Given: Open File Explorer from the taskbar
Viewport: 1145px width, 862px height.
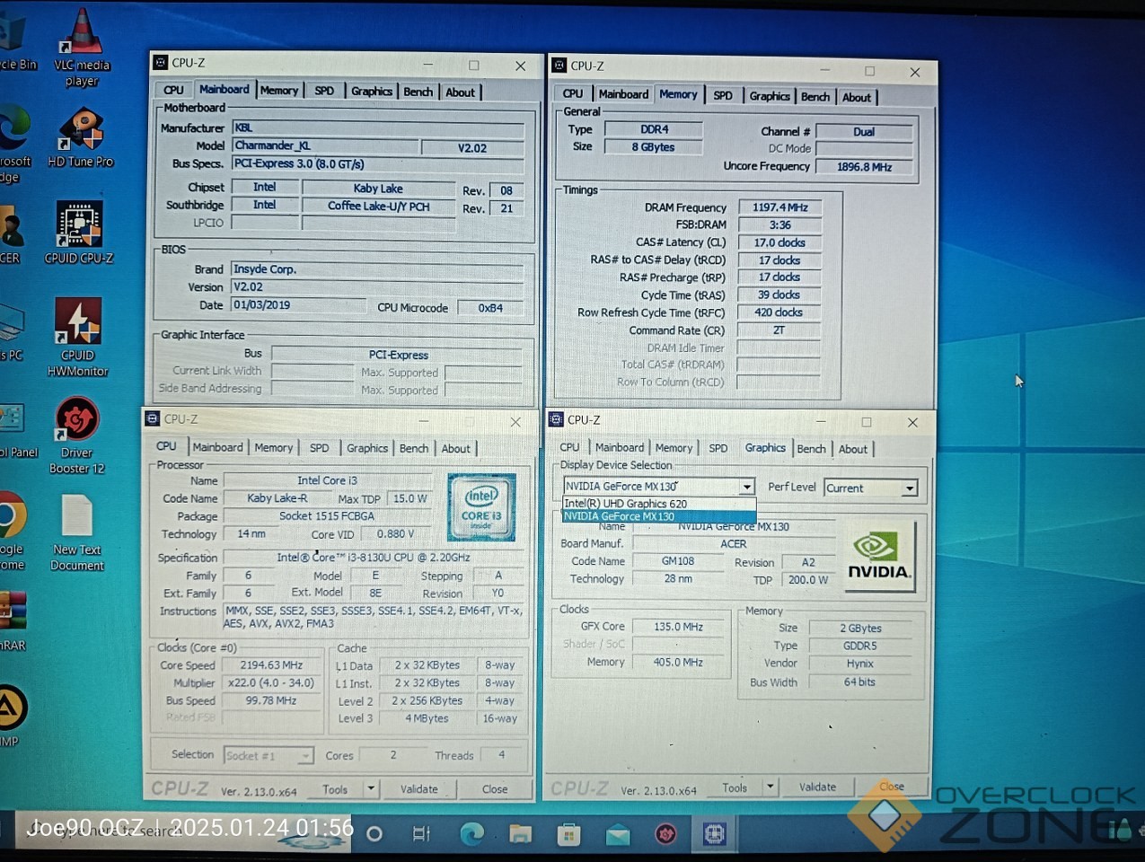Looking at the screenshot, I should click(x=520, y=834).
